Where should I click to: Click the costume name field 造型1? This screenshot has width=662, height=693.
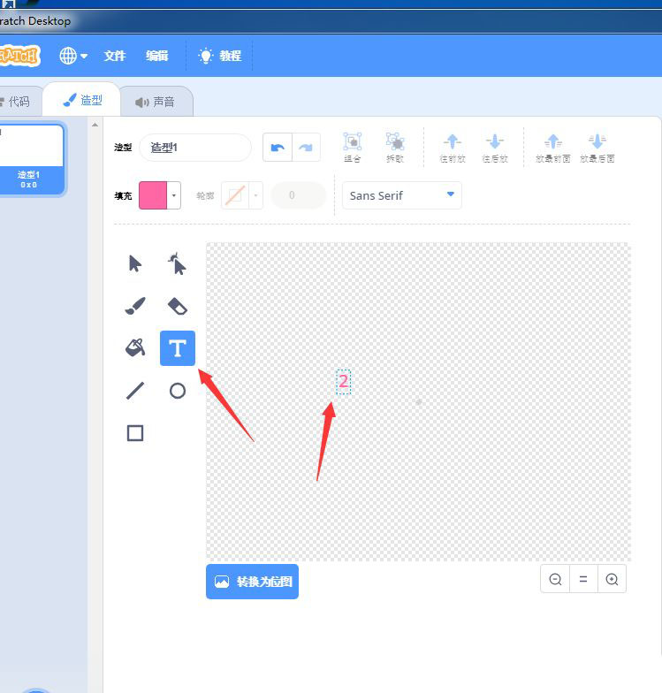pyautogui.click(x=194, y=148)
